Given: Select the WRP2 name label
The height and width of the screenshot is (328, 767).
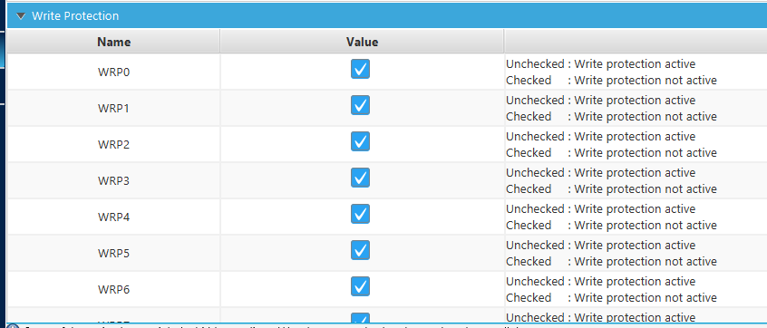Looking at the screenshot, I should click(113, 145).
